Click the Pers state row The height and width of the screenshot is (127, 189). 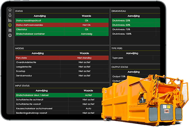(x=62, y=58)
